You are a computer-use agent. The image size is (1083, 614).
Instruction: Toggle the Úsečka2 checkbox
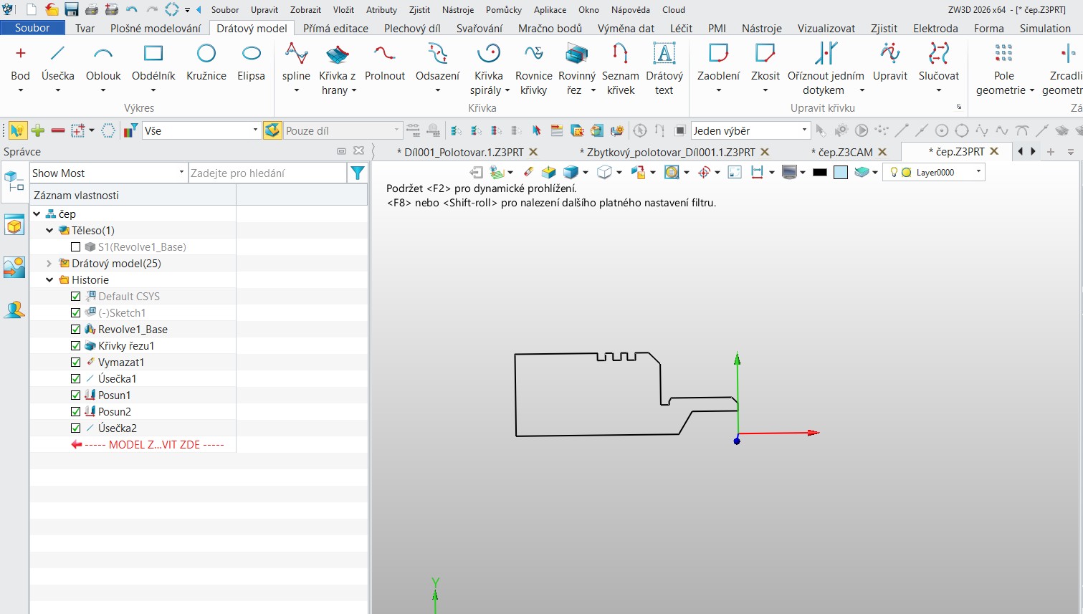click(x=76, y=428)
